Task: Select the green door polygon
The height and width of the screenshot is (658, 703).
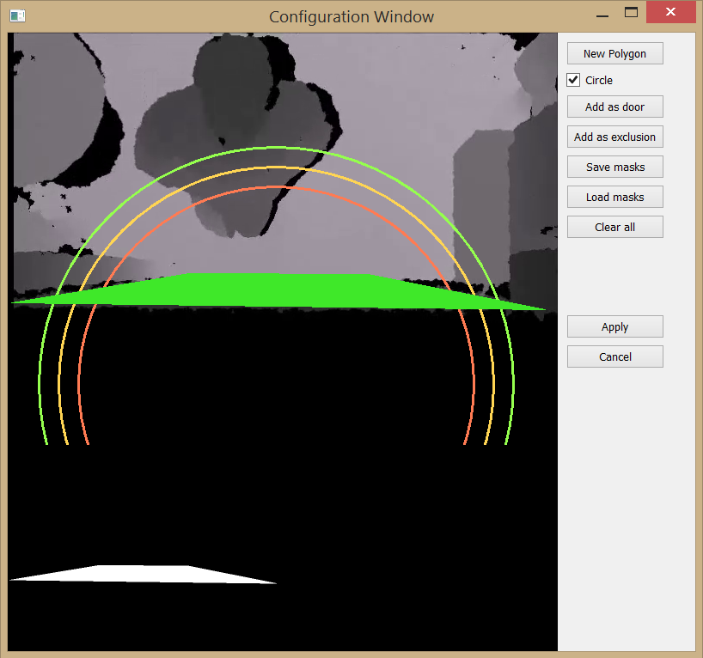Action: click(278, 291)
